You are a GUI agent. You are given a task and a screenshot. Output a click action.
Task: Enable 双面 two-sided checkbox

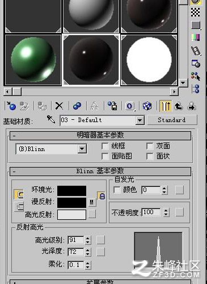[150, 146]
